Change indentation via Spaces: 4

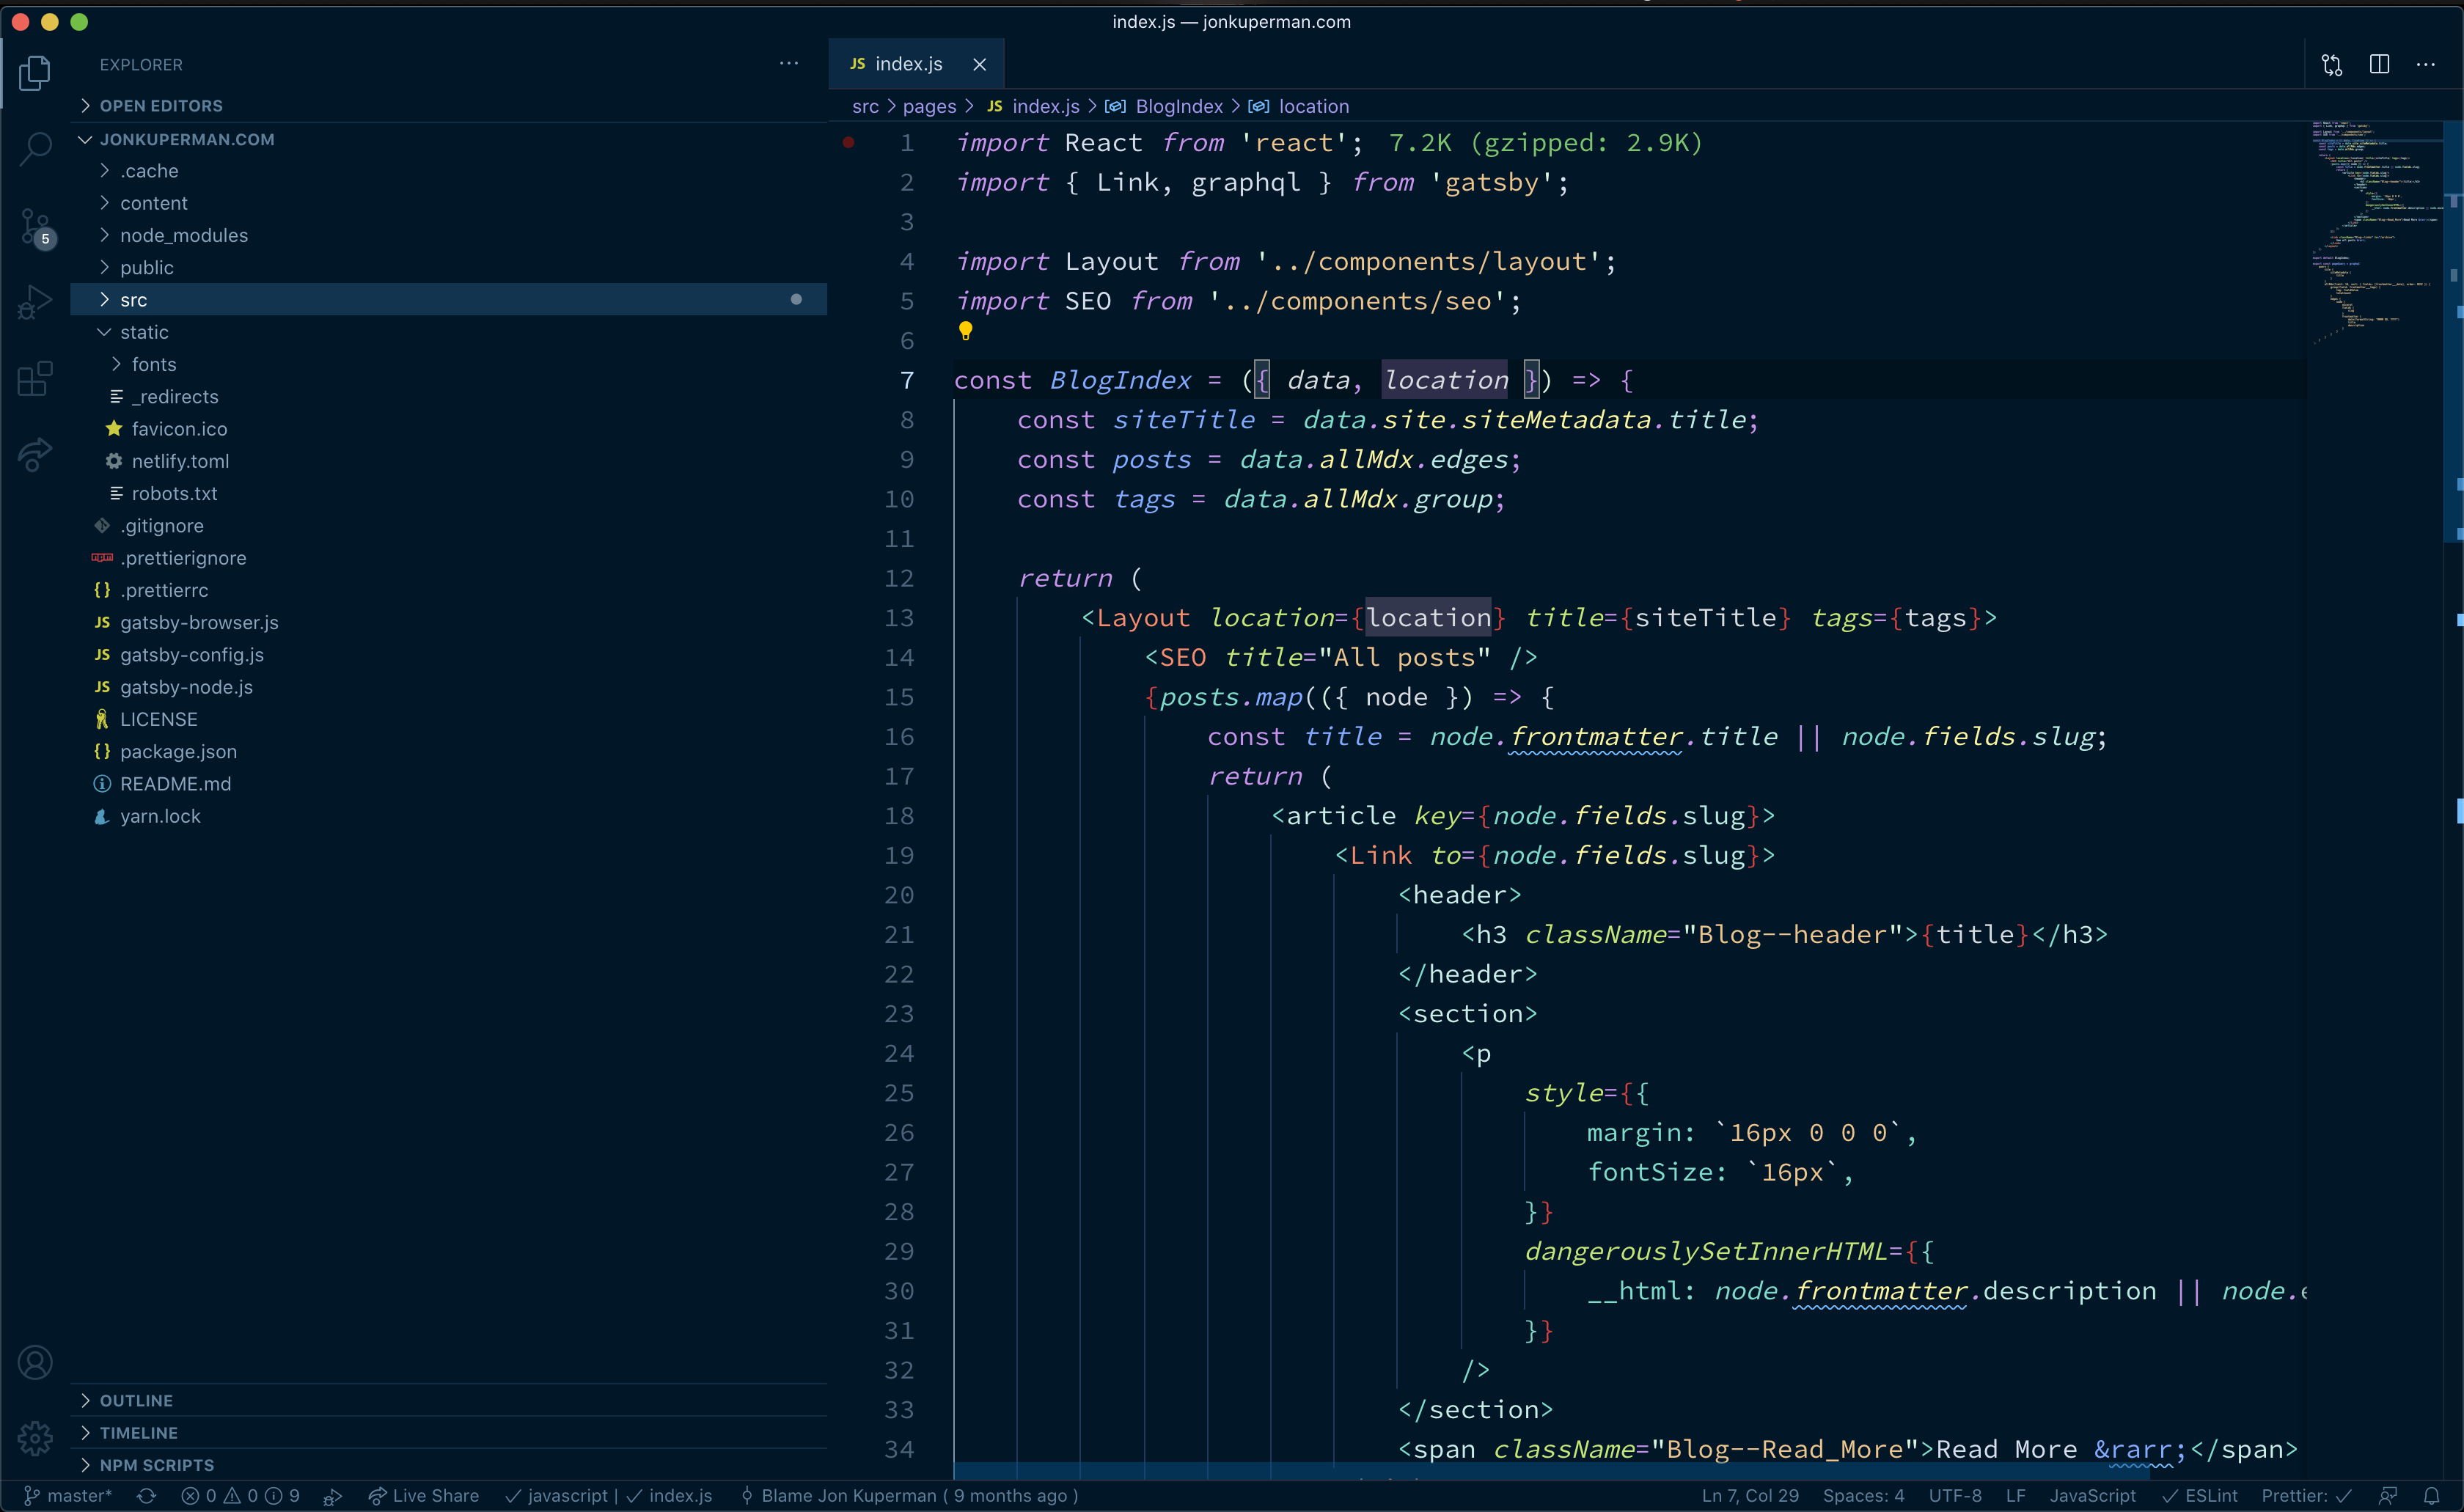[x=1863, y=1496]
